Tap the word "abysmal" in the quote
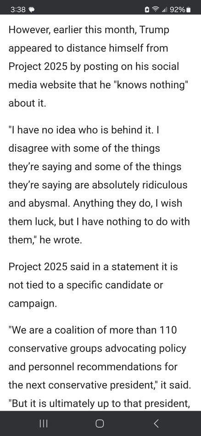Image resolution: width=201 pixels, height=436 pixels. [x=50, y=203]
